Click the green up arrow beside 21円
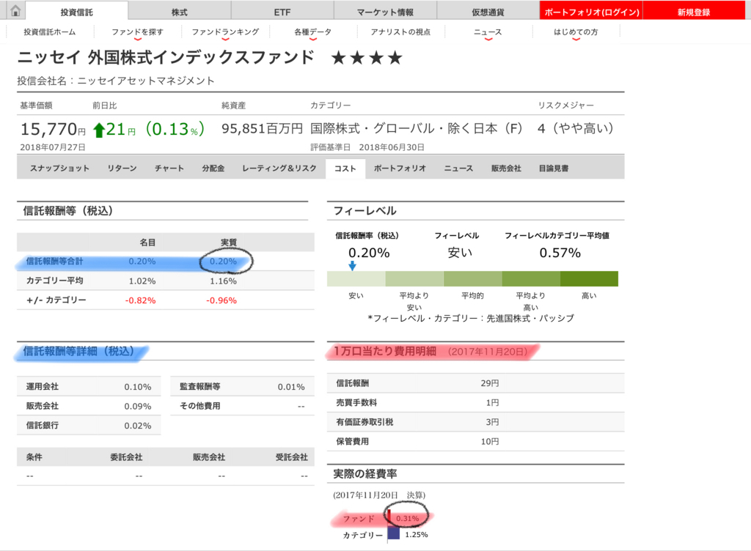 99,130
